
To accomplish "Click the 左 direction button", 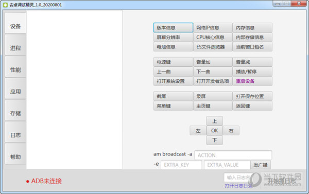I will tap(198, 131).
